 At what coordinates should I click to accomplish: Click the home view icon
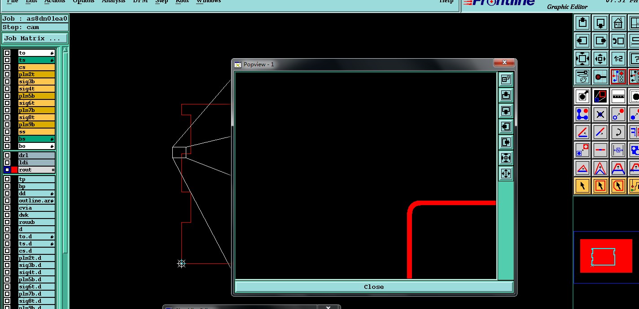coord(618,22)
